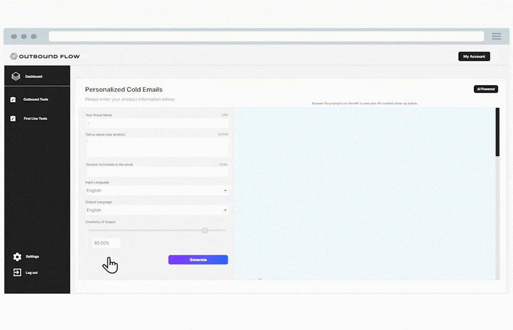Click the Dashboard layers icon
The width and height of the screenshot is (513, 330).
click(16, 77)
